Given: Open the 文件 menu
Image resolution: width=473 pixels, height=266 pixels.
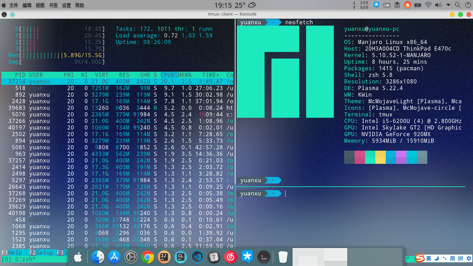Looking at the screenshot, I should (x=14, y=5).
